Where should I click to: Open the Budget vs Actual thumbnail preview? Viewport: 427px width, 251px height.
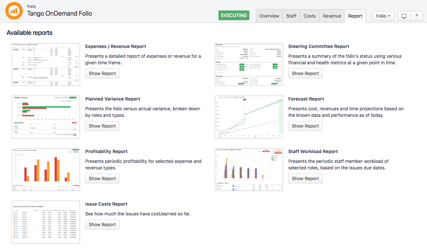46,117
